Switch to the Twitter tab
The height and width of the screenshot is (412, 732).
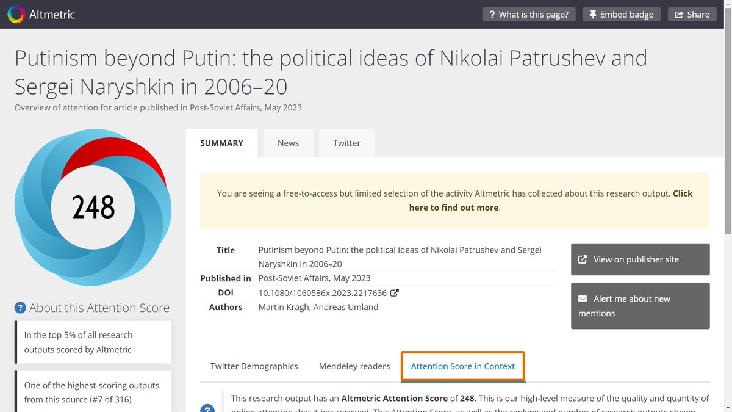(346, 143)
